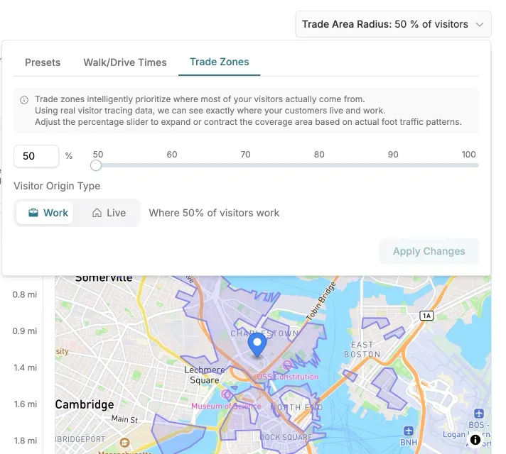Click the Dock Square map label
The width and height of the screenshot is (506, 454).
(286, 437)
